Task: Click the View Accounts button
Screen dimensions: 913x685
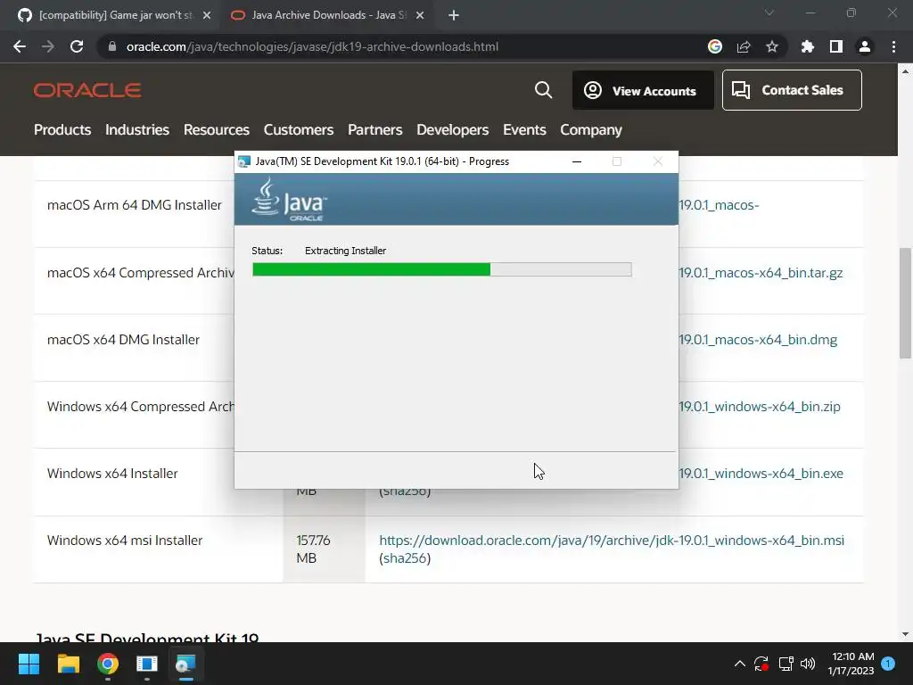Action: (643, 90)
